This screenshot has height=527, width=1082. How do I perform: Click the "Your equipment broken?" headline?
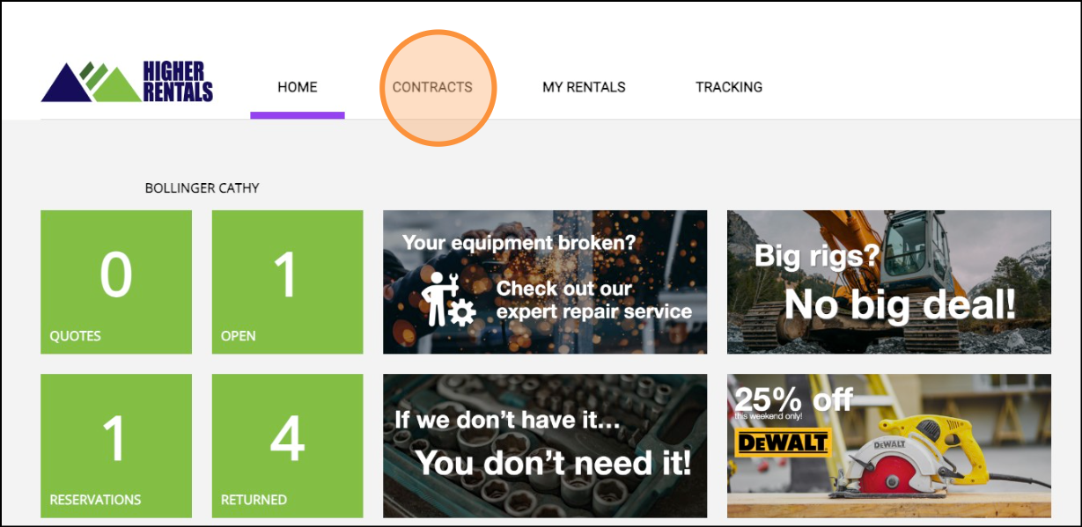pos(519,242)
